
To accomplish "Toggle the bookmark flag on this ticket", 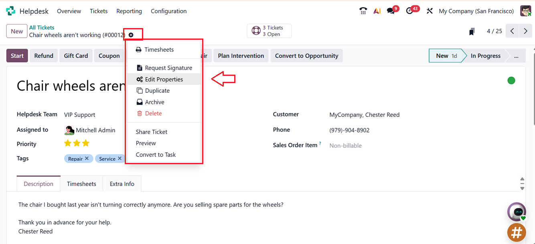I will 472,31.
